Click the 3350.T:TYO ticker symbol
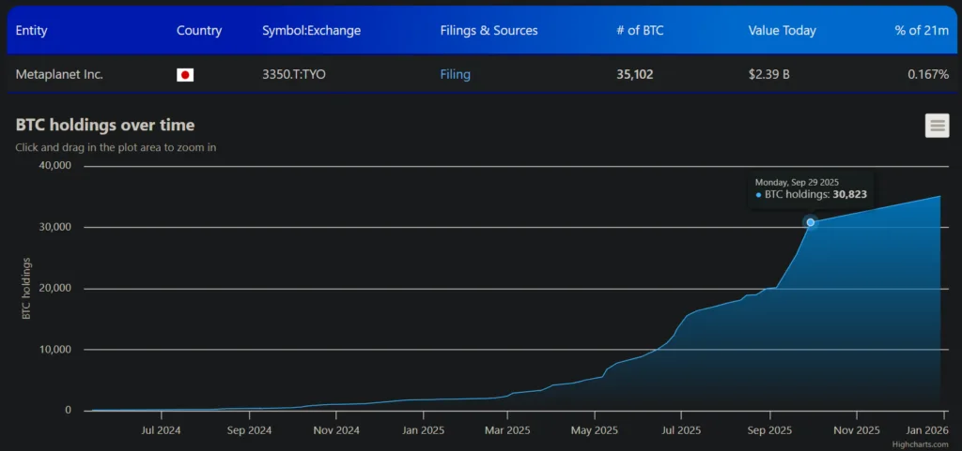This screenshot has width=962, height=451. click(294, 75)
